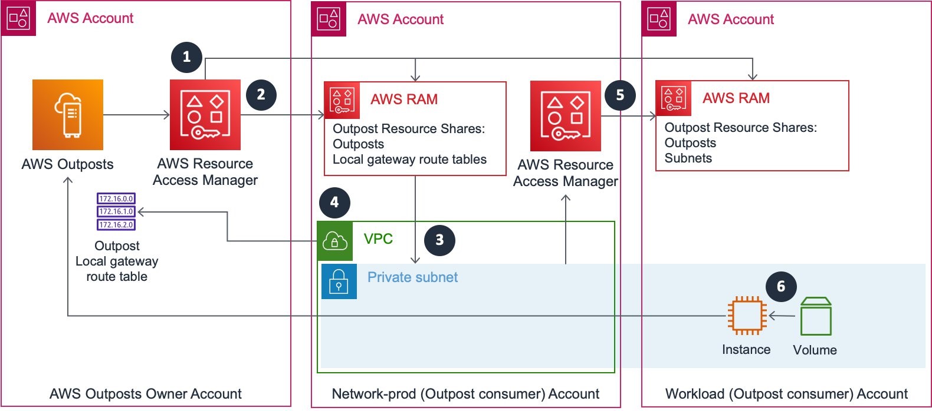Click the "AWS Account" heading of the Workload Account
932x411 pixels.
[x=731, y=19]
